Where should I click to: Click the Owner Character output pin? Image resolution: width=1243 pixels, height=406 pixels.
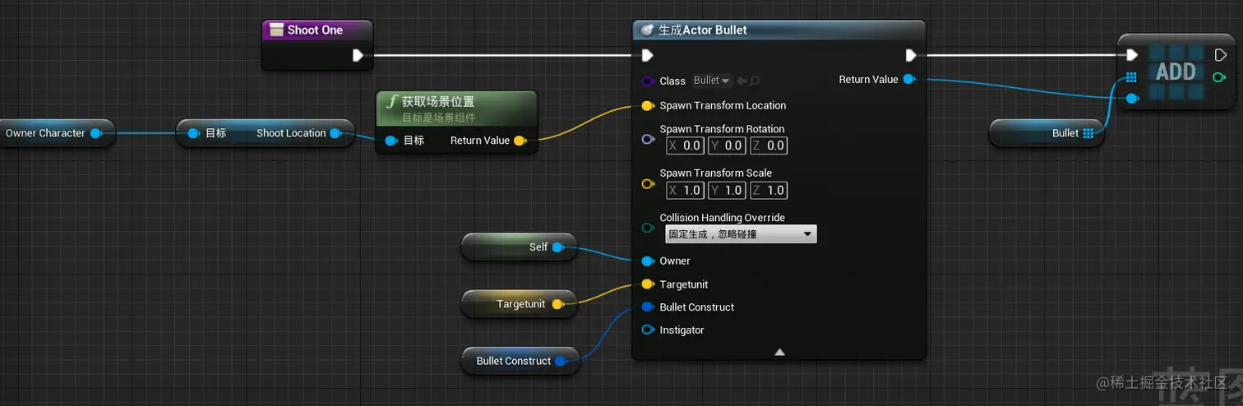pyautogui.click(x=96, y=133)
